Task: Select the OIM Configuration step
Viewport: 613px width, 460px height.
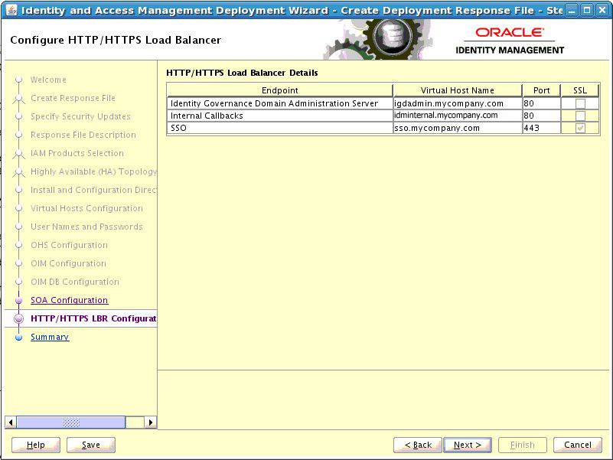Action: [x=68, y=263]
